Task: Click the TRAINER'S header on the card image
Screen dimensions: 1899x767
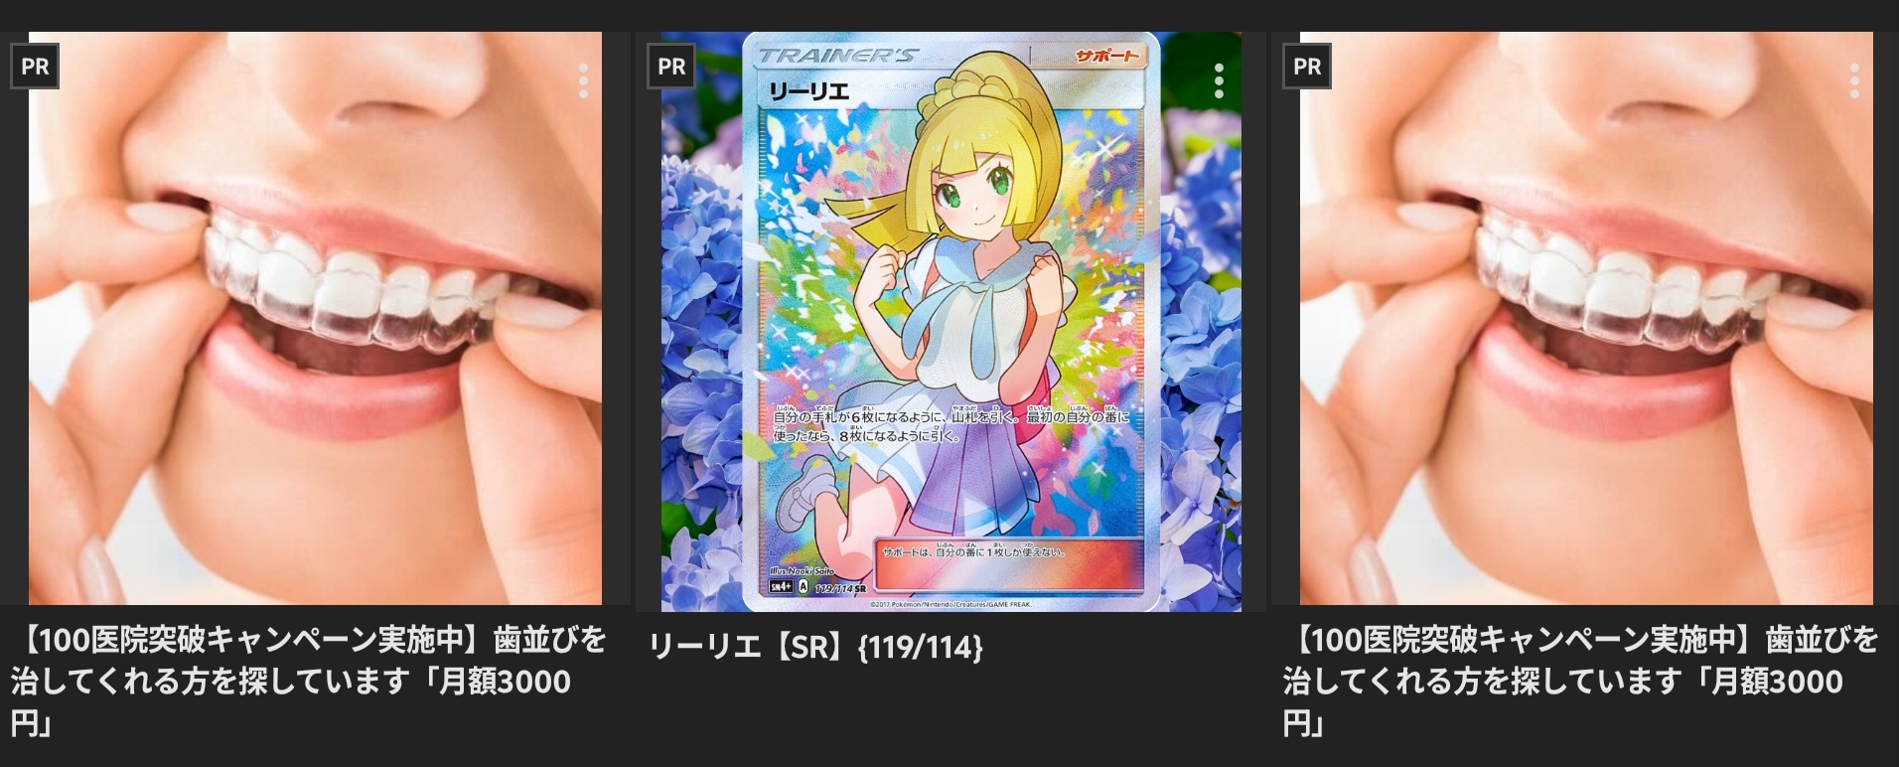Action: (837, 56)
